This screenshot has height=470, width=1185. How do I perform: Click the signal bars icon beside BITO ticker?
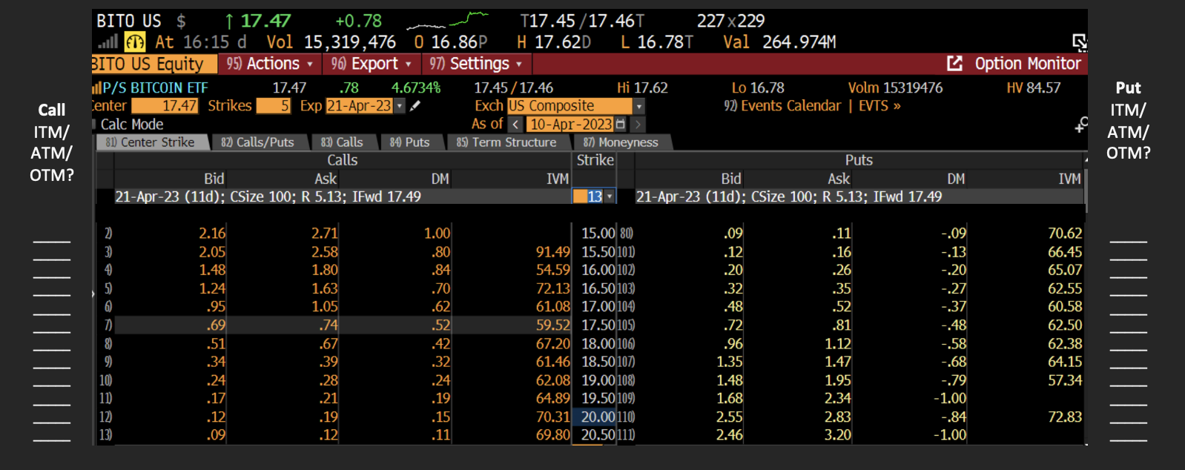(x=108, y=42)
